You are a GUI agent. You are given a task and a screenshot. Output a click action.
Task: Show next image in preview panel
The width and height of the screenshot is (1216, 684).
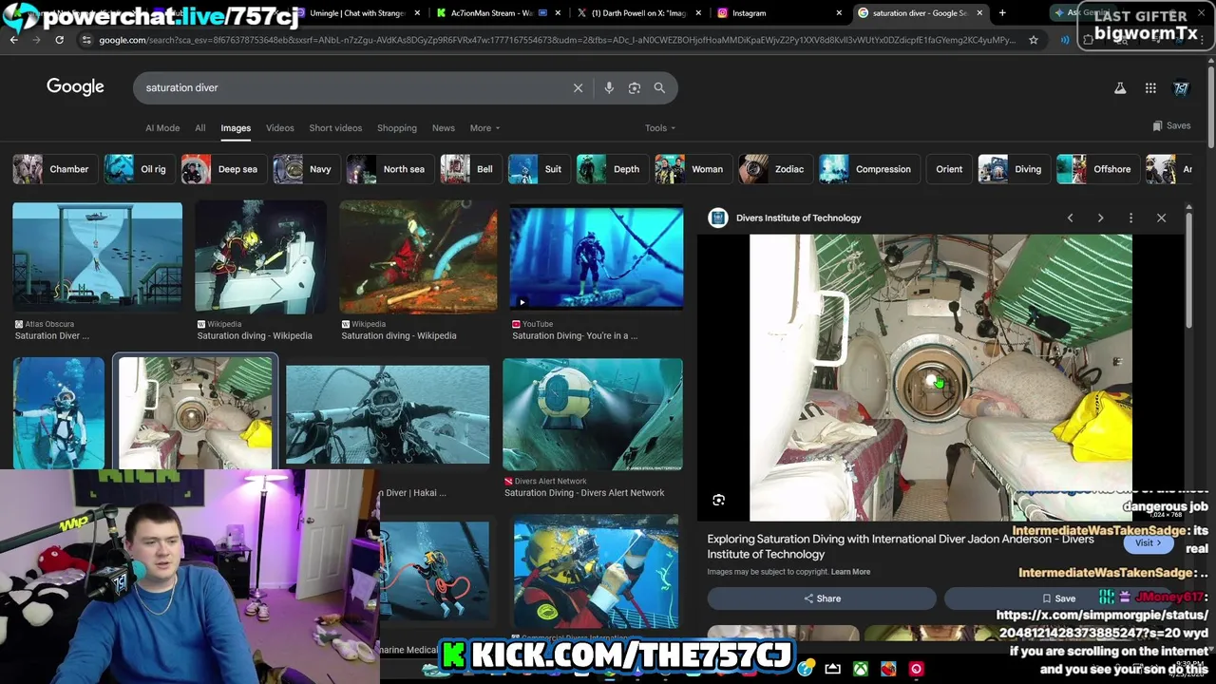coord(1100,218)
